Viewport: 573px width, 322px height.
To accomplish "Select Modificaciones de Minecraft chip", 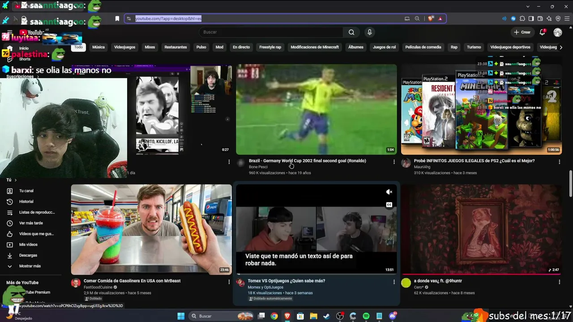I will (315, 47).
